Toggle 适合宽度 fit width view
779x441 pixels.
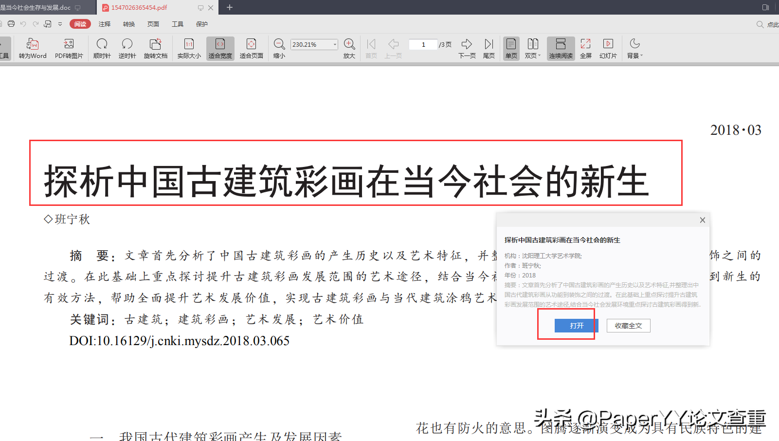coord(220,49)
